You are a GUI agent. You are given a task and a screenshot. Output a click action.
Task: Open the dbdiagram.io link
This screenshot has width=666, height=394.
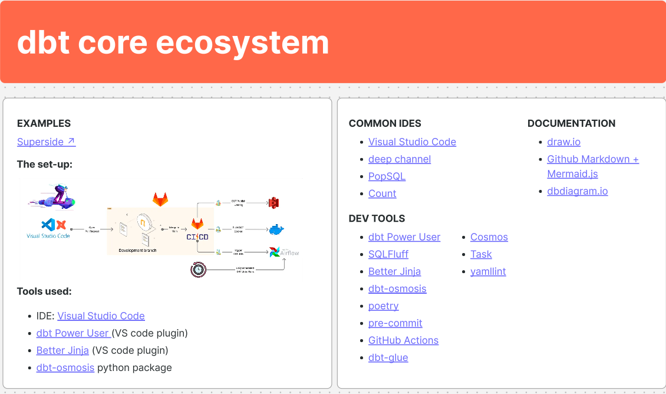pos(577,191)
